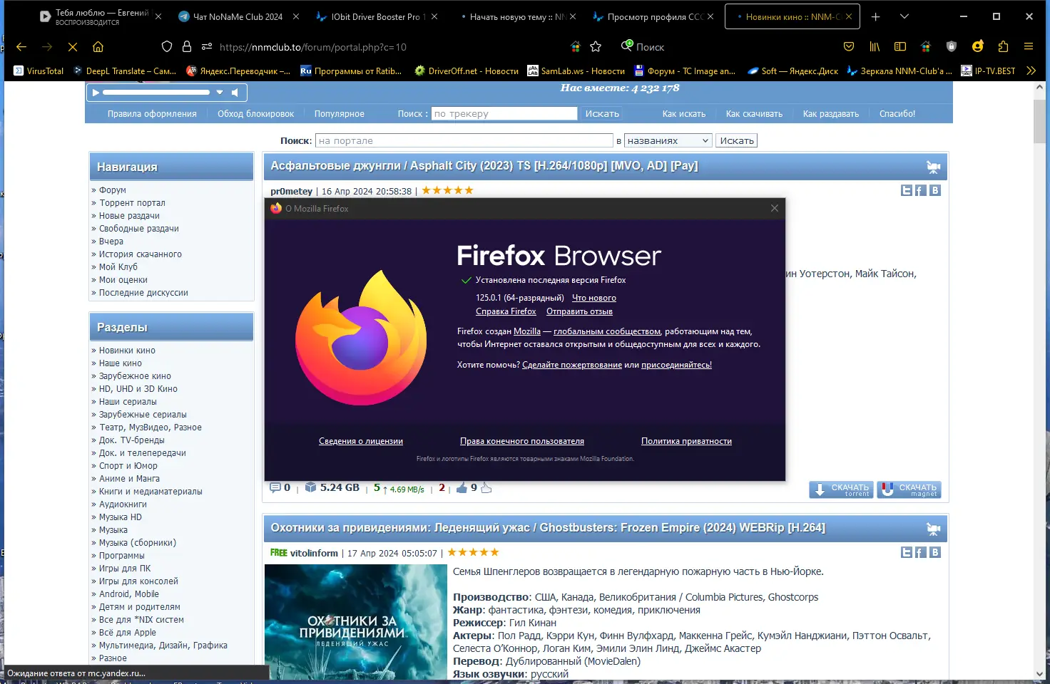The width and height of the screenshot is (1050, 684).
Task: Switch to the Просмотр профиля tab
Action: (653, 16)
